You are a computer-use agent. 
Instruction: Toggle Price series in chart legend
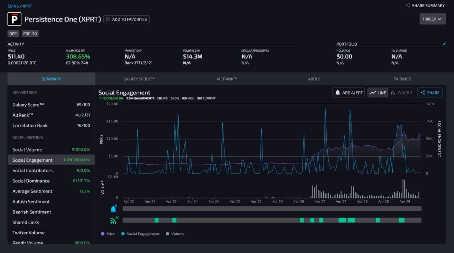[x=108, y=234]
